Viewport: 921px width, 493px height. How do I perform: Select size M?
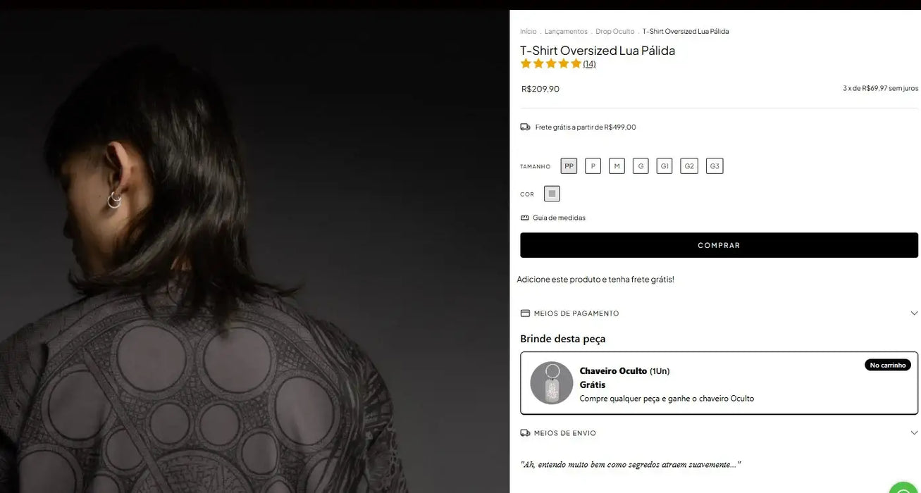[x=617, y=166]
